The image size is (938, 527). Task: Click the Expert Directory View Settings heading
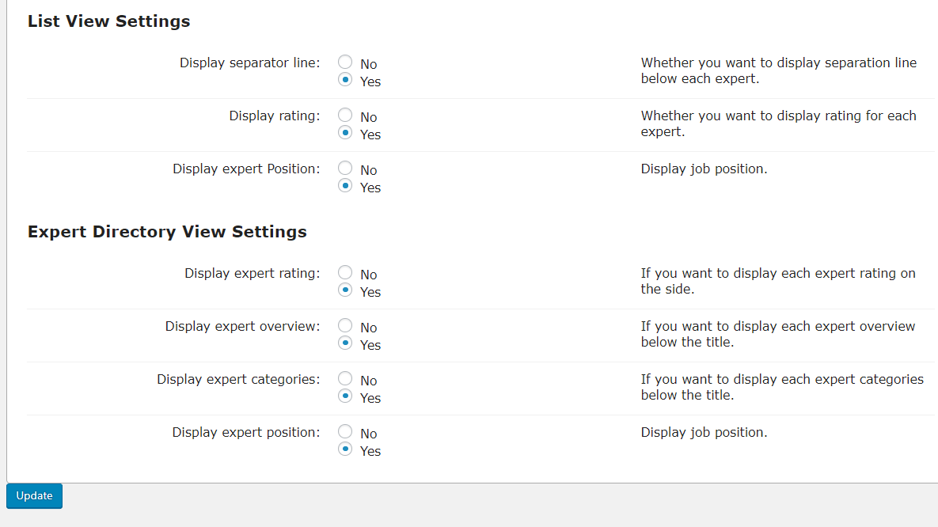(167, 232)
